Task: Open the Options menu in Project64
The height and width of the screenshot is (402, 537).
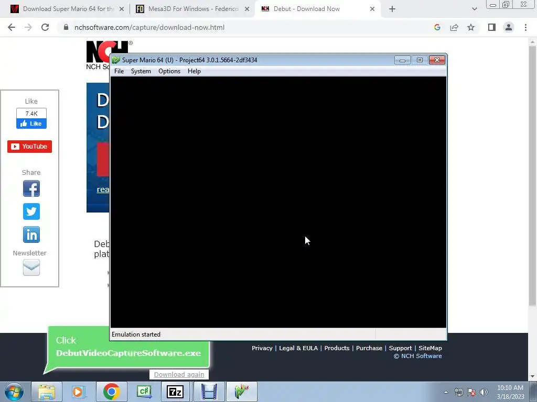Action: coord(169,71)
